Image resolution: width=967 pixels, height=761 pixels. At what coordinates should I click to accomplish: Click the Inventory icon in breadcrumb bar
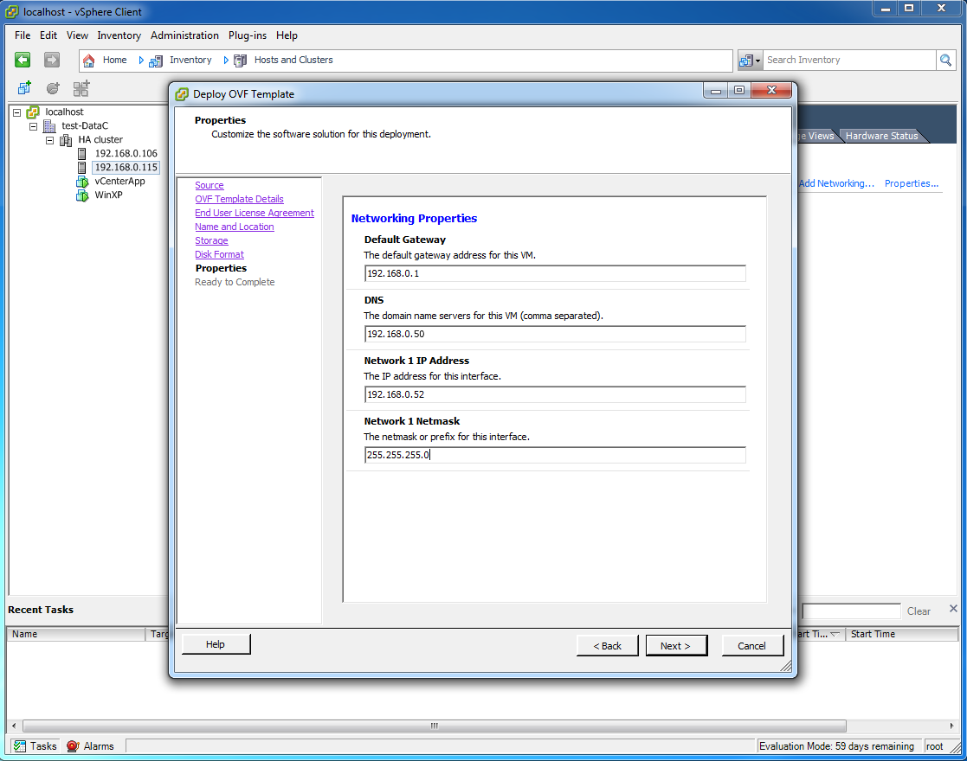click(156, 61)
